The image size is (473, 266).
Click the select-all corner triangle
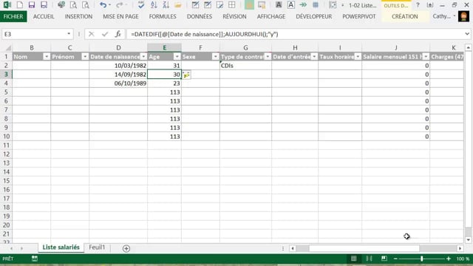coord(8,47)
